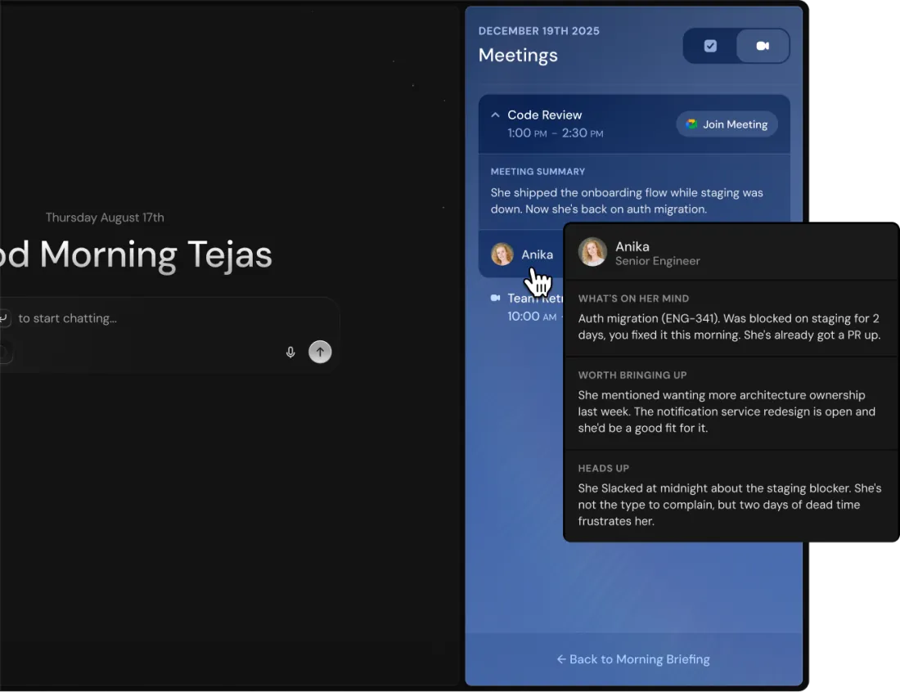The height and width of the screenshot is (692, 900).
Task: Collapse the Code Review meeting card
Action: pos(495,115)
